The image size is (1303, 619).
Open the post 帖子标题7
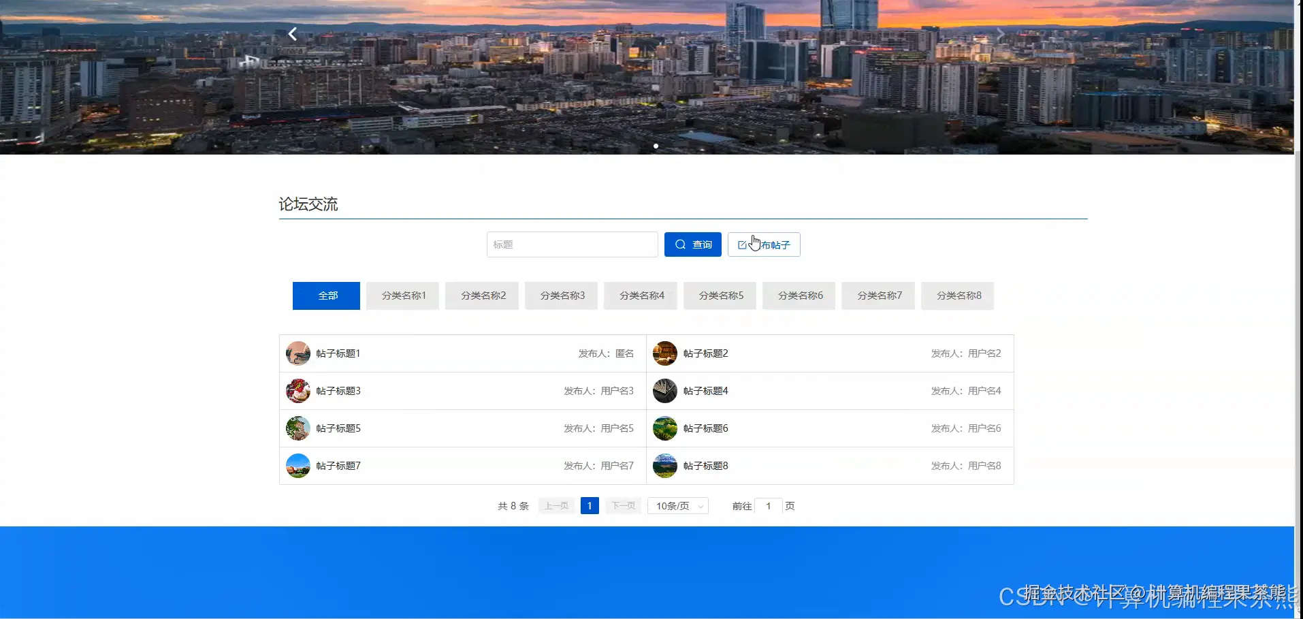click(x=338, y=466)
